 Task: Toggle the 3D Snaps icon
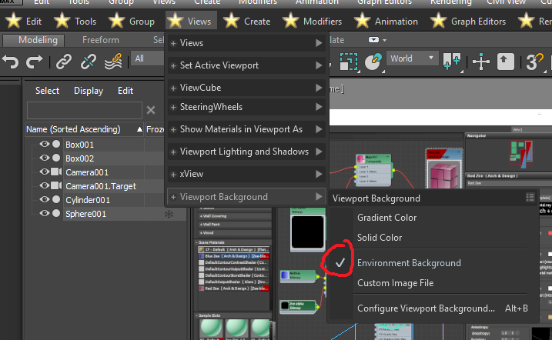point(534,62)
